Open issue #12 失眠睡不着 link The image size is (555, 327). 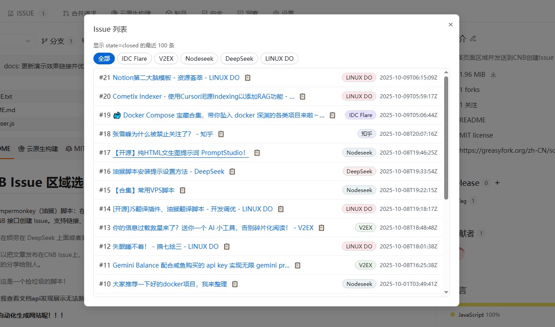click(x=166, y=247)
